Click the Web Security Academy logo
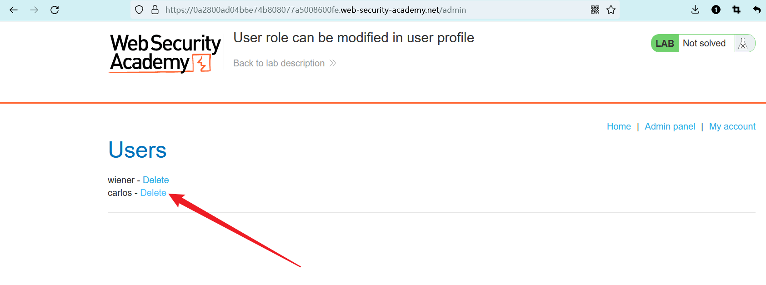Screen dimensions: 766x285 [x=165, y=53]
